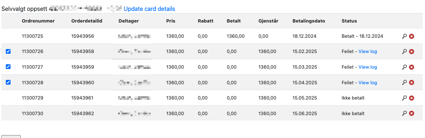Screen dimensions: 425x138
Task: Open magnifier icon for order 11300725
Action: coord(404,36)
